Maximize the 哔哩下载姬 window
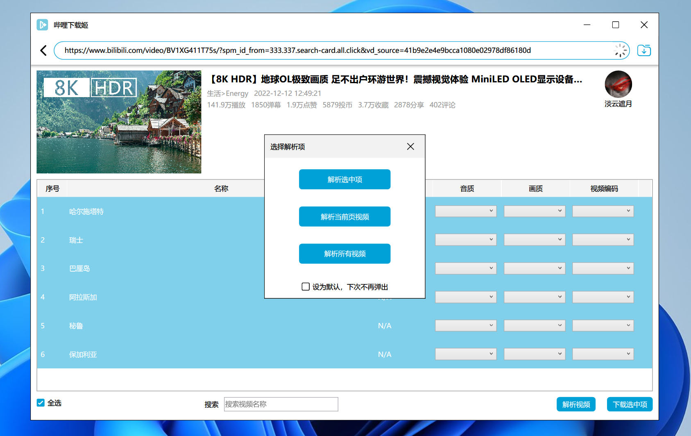This screenshot has width=691, height=436. (x=616, y=25)
